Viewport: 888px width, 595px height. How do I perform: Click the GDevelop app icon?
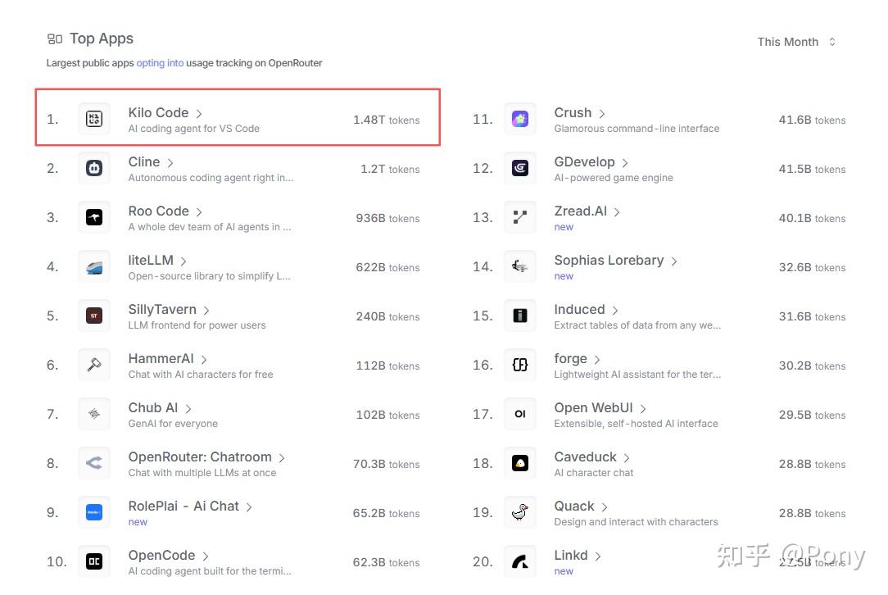click(x=520, y=168)
